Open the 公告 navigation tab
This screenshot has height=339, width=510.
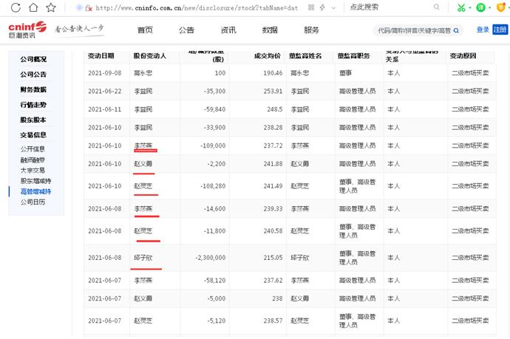click(x=186, y=30)
